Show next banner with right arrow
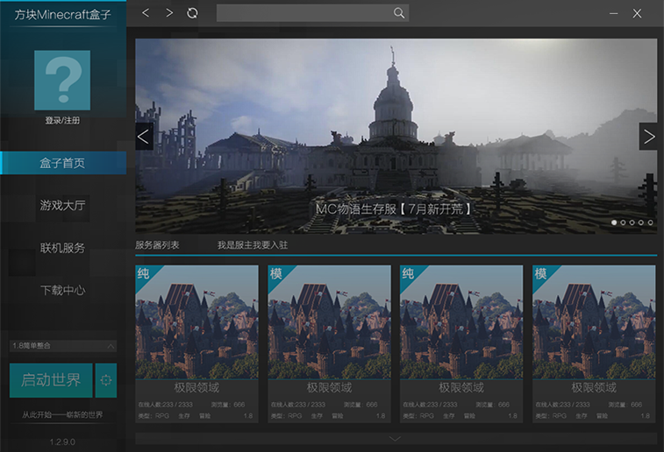This screenshot has width=664, height=452. [x=648, y=136]
